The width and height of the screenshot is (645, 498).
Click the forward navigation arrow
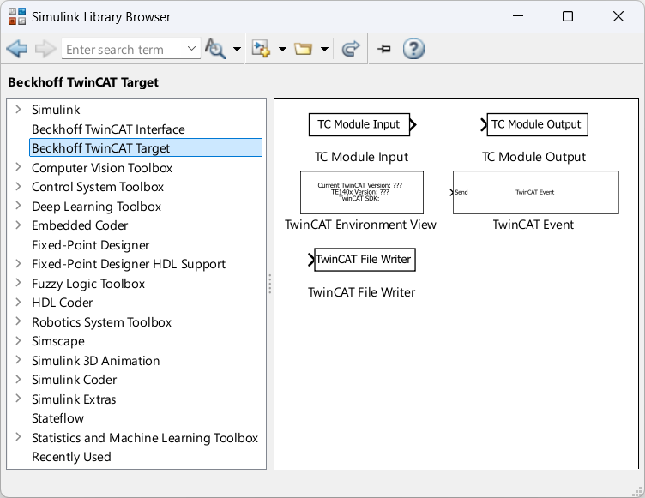[x=45, y=49]
